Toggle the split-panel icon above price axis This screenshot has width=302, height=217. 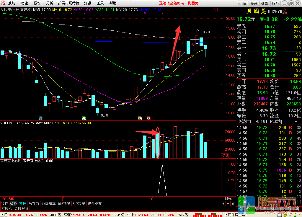click(219, 10)
